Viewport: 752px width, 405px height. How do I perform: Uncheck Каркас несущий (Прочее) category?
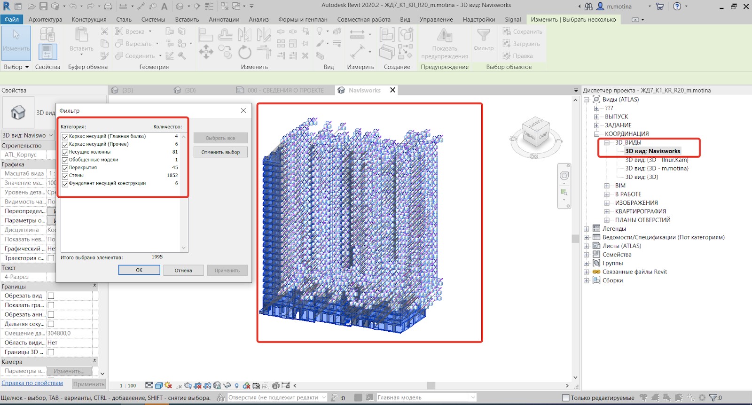click(x=65, y=144)
